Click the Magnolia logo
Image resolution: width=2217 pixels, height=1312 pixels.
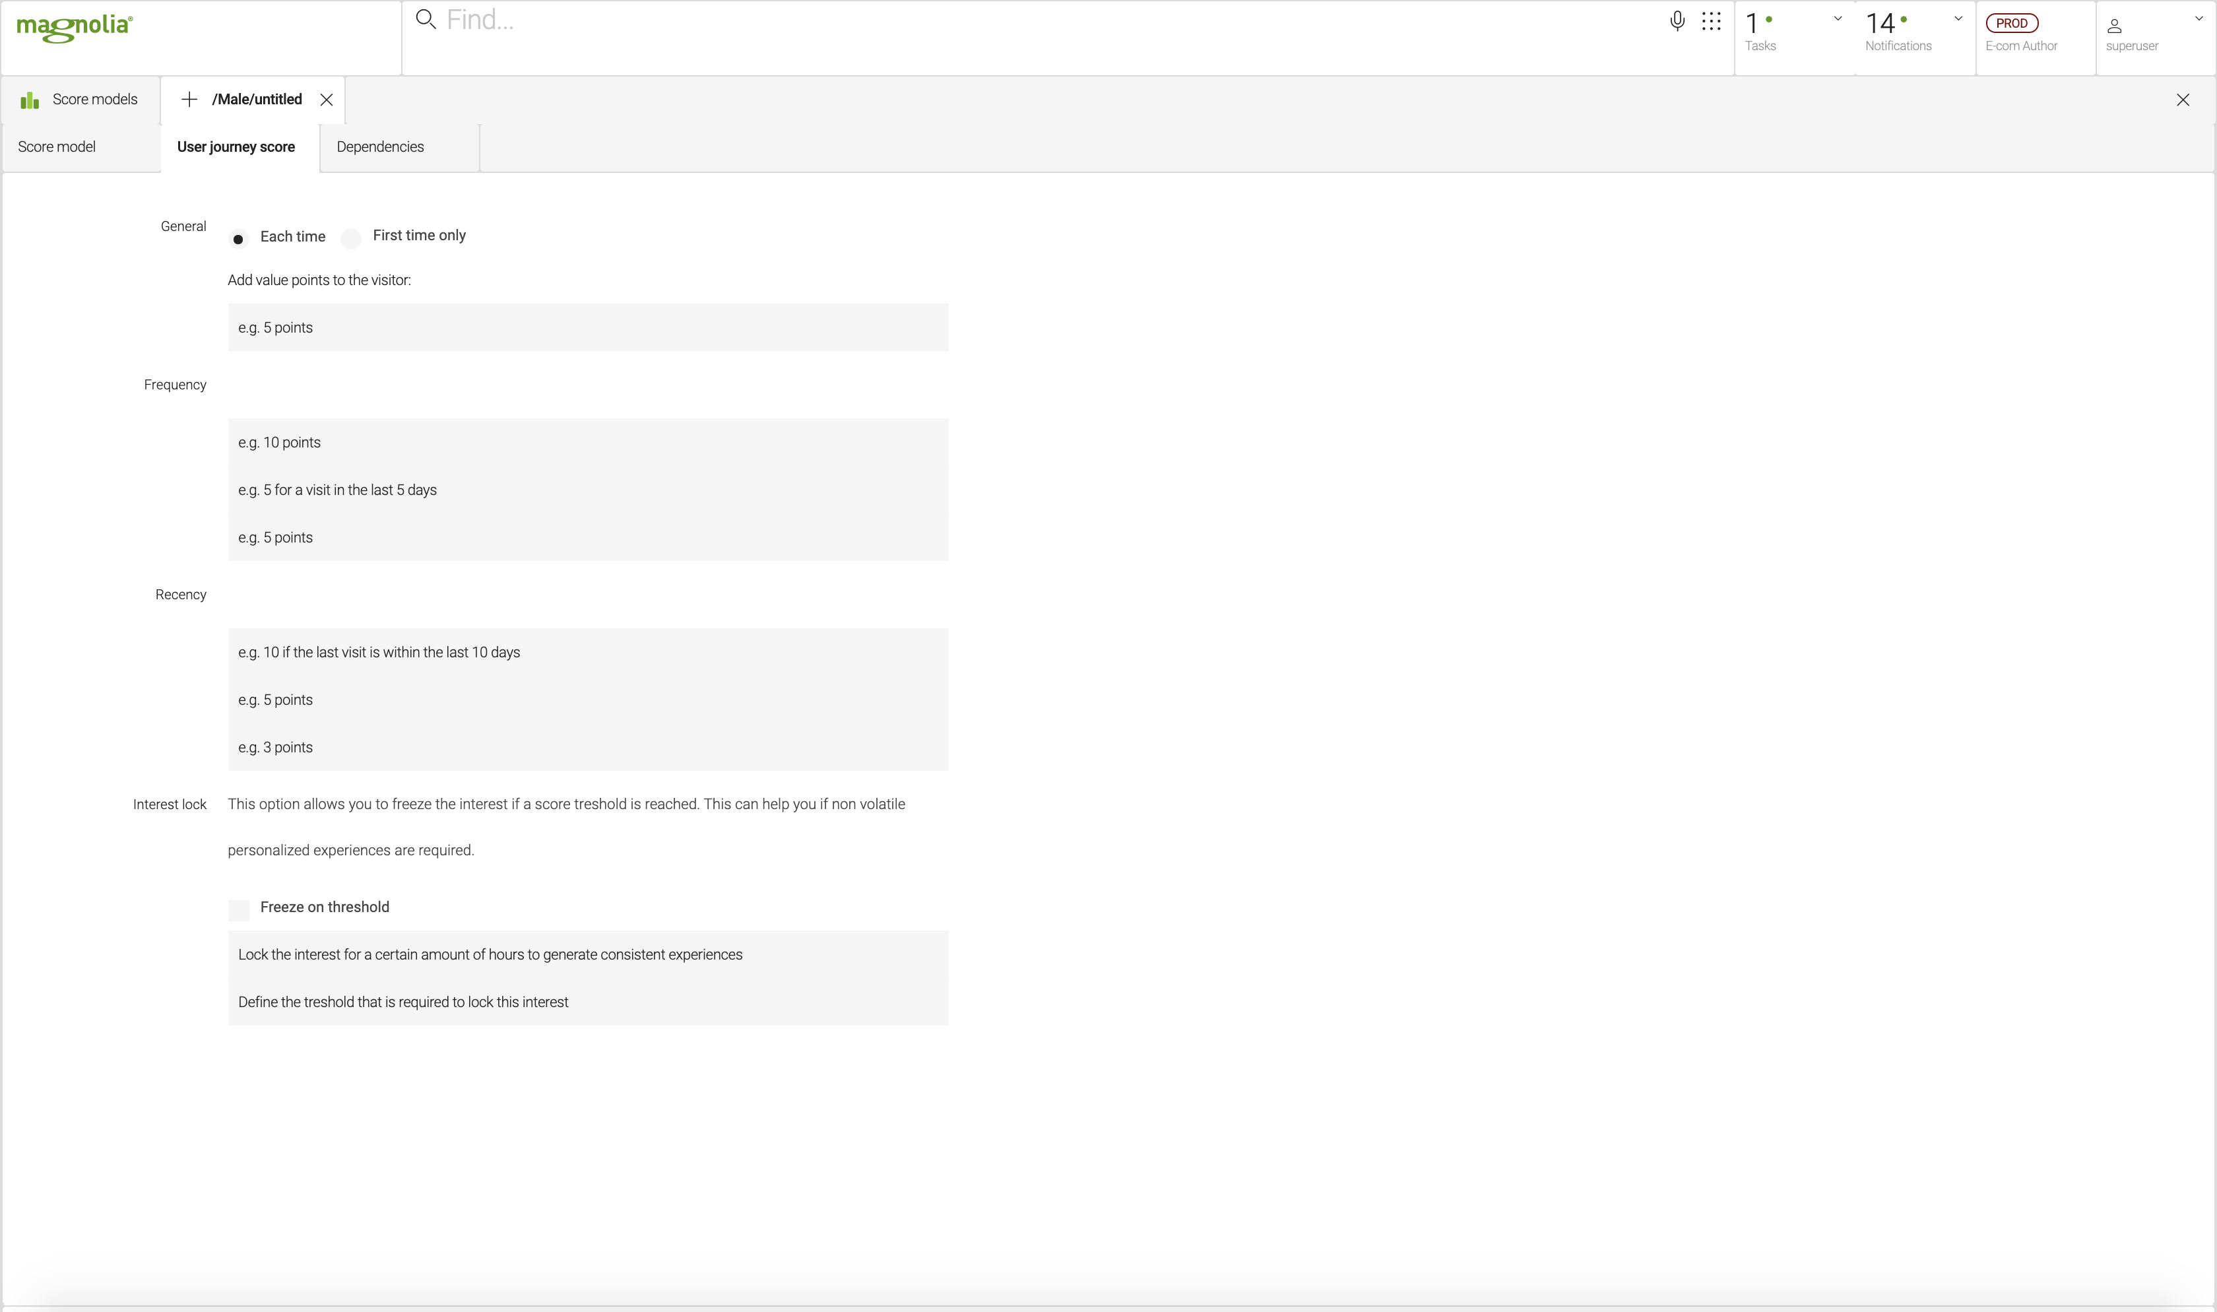74,28
